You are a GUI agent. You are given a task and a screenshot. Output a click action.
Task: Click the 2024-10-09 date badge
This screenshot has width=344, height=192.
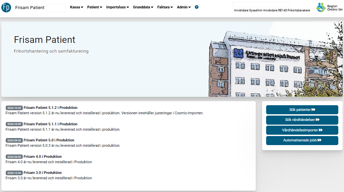(14, 124)
